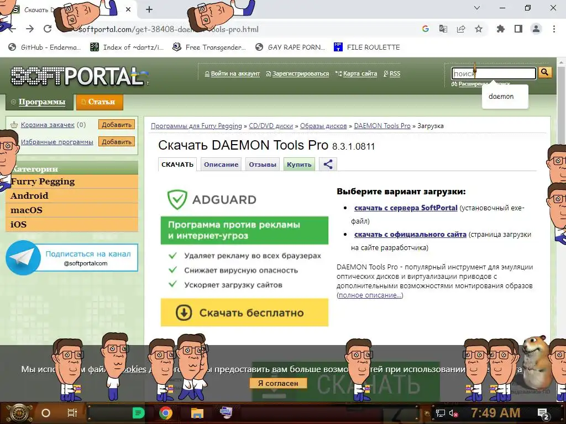This screenshot has width=566, height=424.
Task: Click the yellow Скачать бесплатно button
Action: point(244,312)
